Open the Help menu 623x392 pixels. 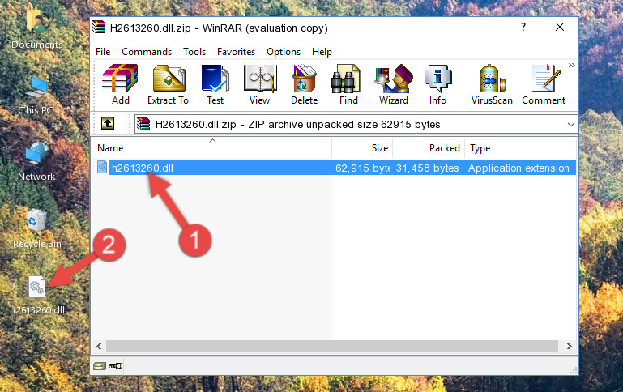point(322,52)
